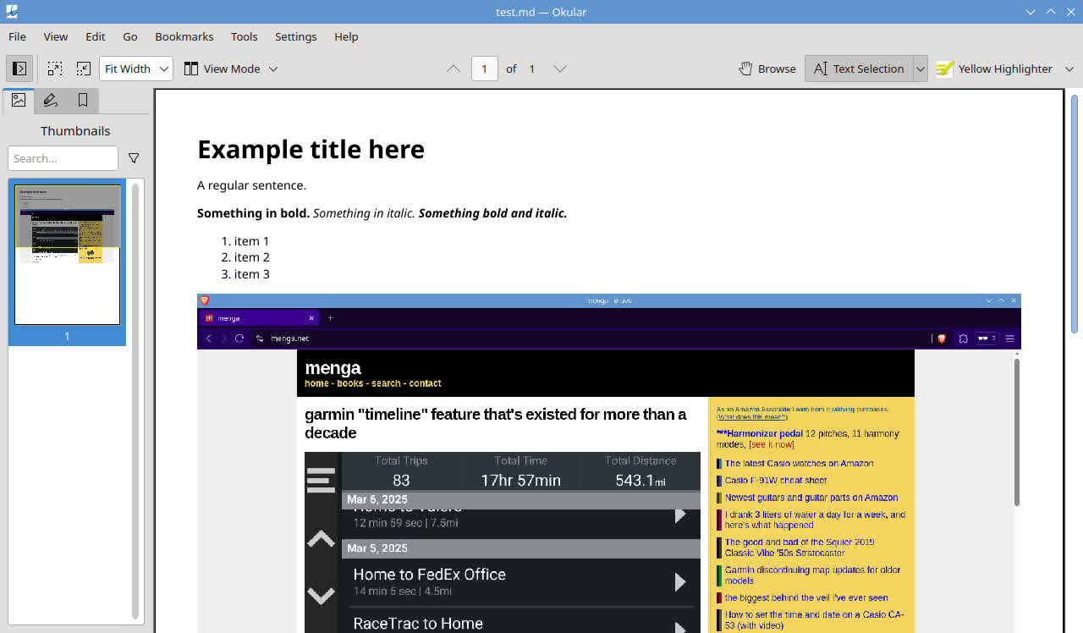Screen dimensions: 1083x633
Task: Expand the Yellow Highlighter dropdown arrow
Action: click(1069, 69)
